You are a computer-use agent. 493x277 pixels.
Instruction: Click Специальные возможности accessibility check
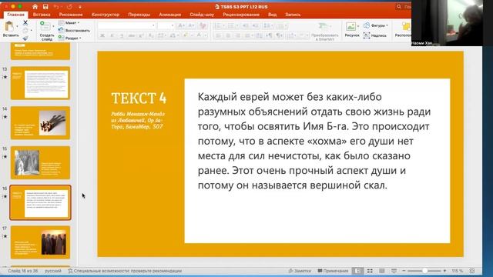click(125, 271)
